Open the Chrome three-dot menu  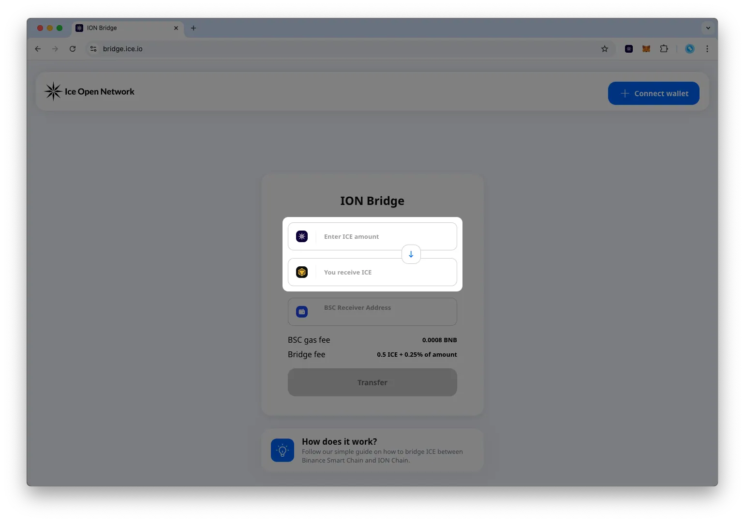pos(707,49)
